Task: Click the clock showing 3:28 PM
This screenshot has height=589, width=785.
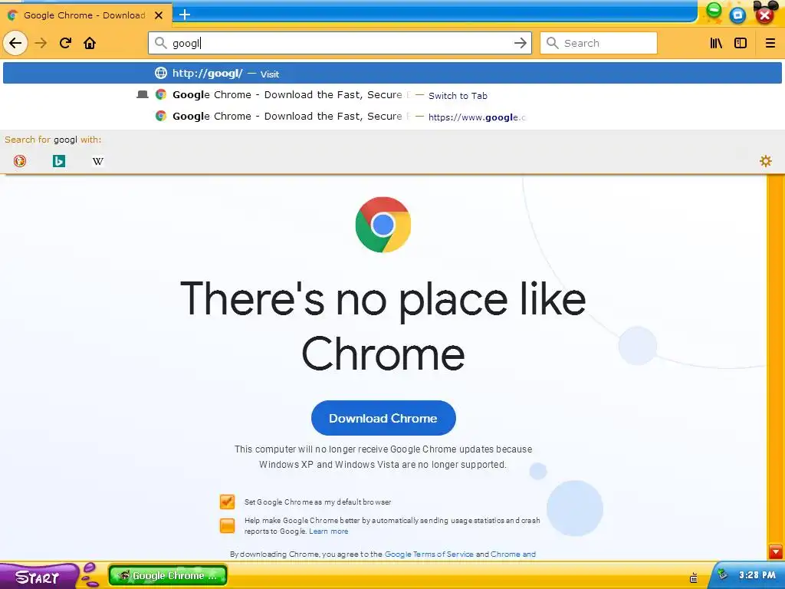Action: point(757,575)
